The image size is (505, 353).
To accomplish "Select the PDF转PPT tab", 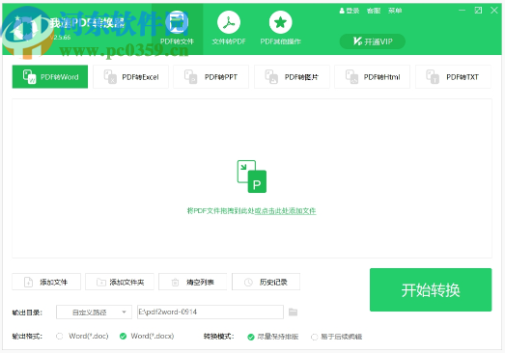I will point(211,77).
